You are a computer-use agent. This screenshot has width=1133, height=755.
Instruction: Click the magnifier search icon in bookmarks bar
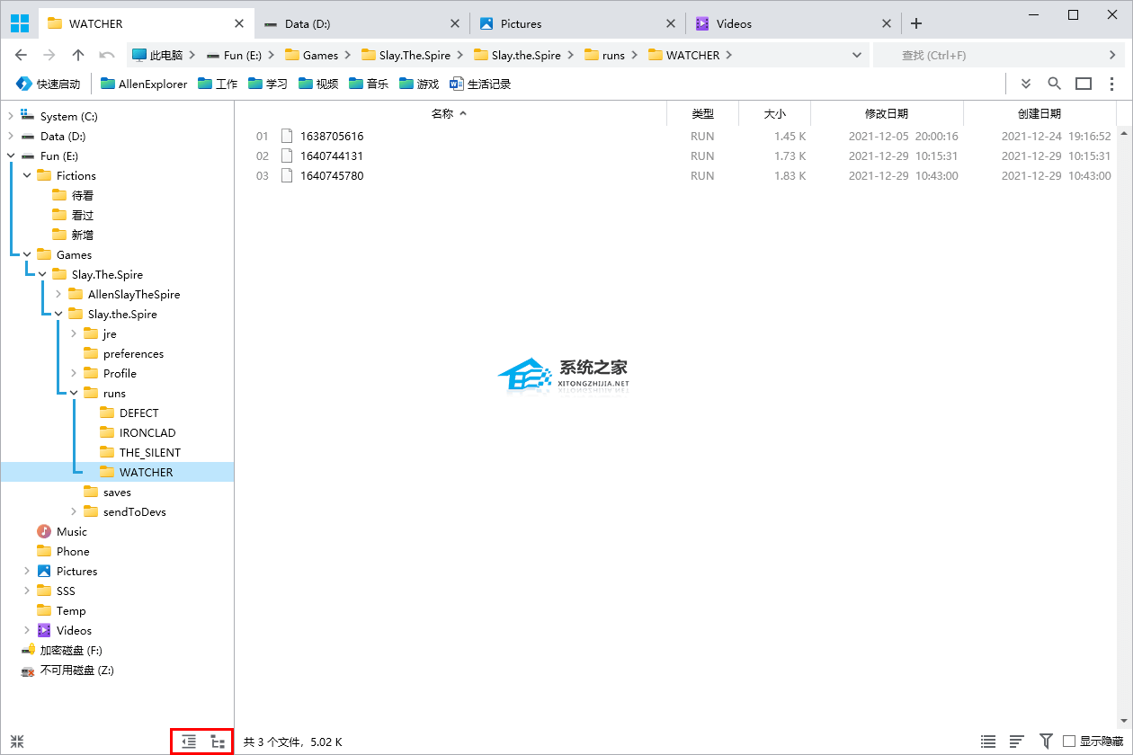[1055, 84]
